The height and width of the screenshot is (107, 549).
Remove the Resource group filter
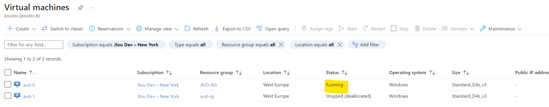pyautogui.click(x=281, y=45)
